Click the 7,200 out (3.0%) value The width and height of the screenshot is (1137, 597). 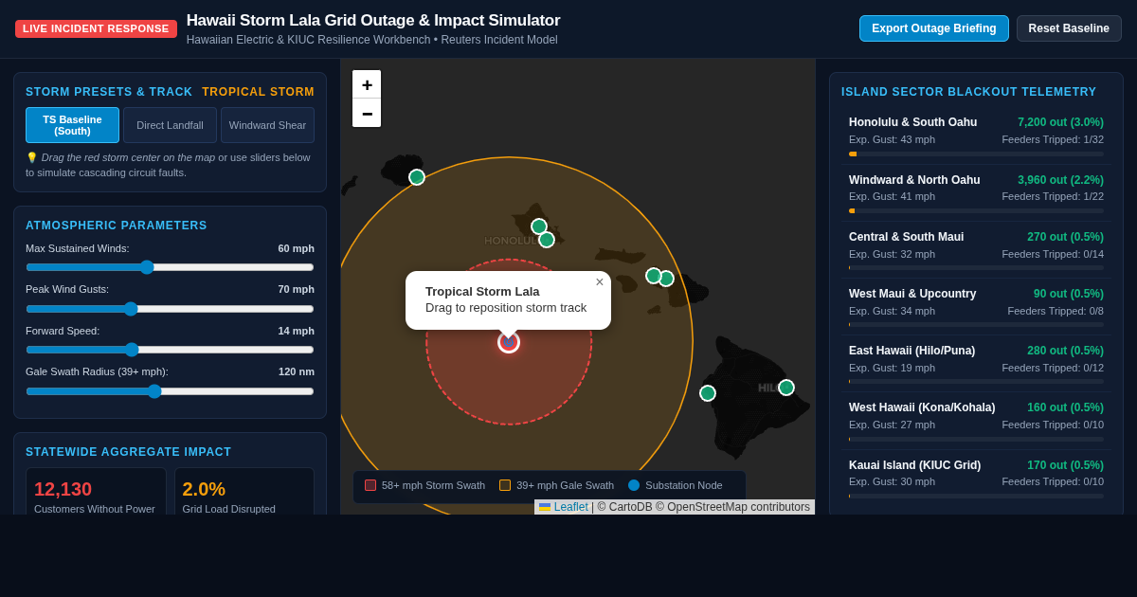pos(1060,122)
